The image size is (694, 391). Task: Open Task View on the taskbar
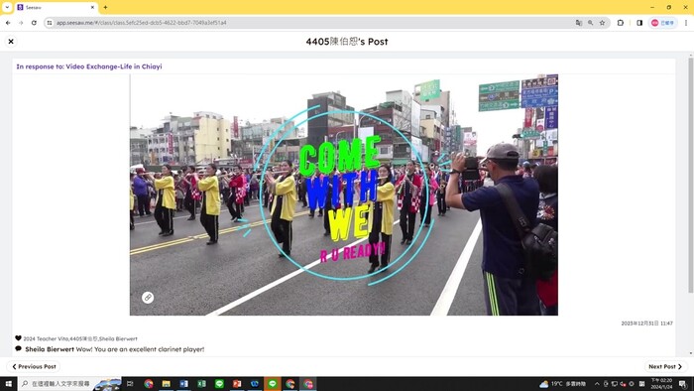[130, 384]
